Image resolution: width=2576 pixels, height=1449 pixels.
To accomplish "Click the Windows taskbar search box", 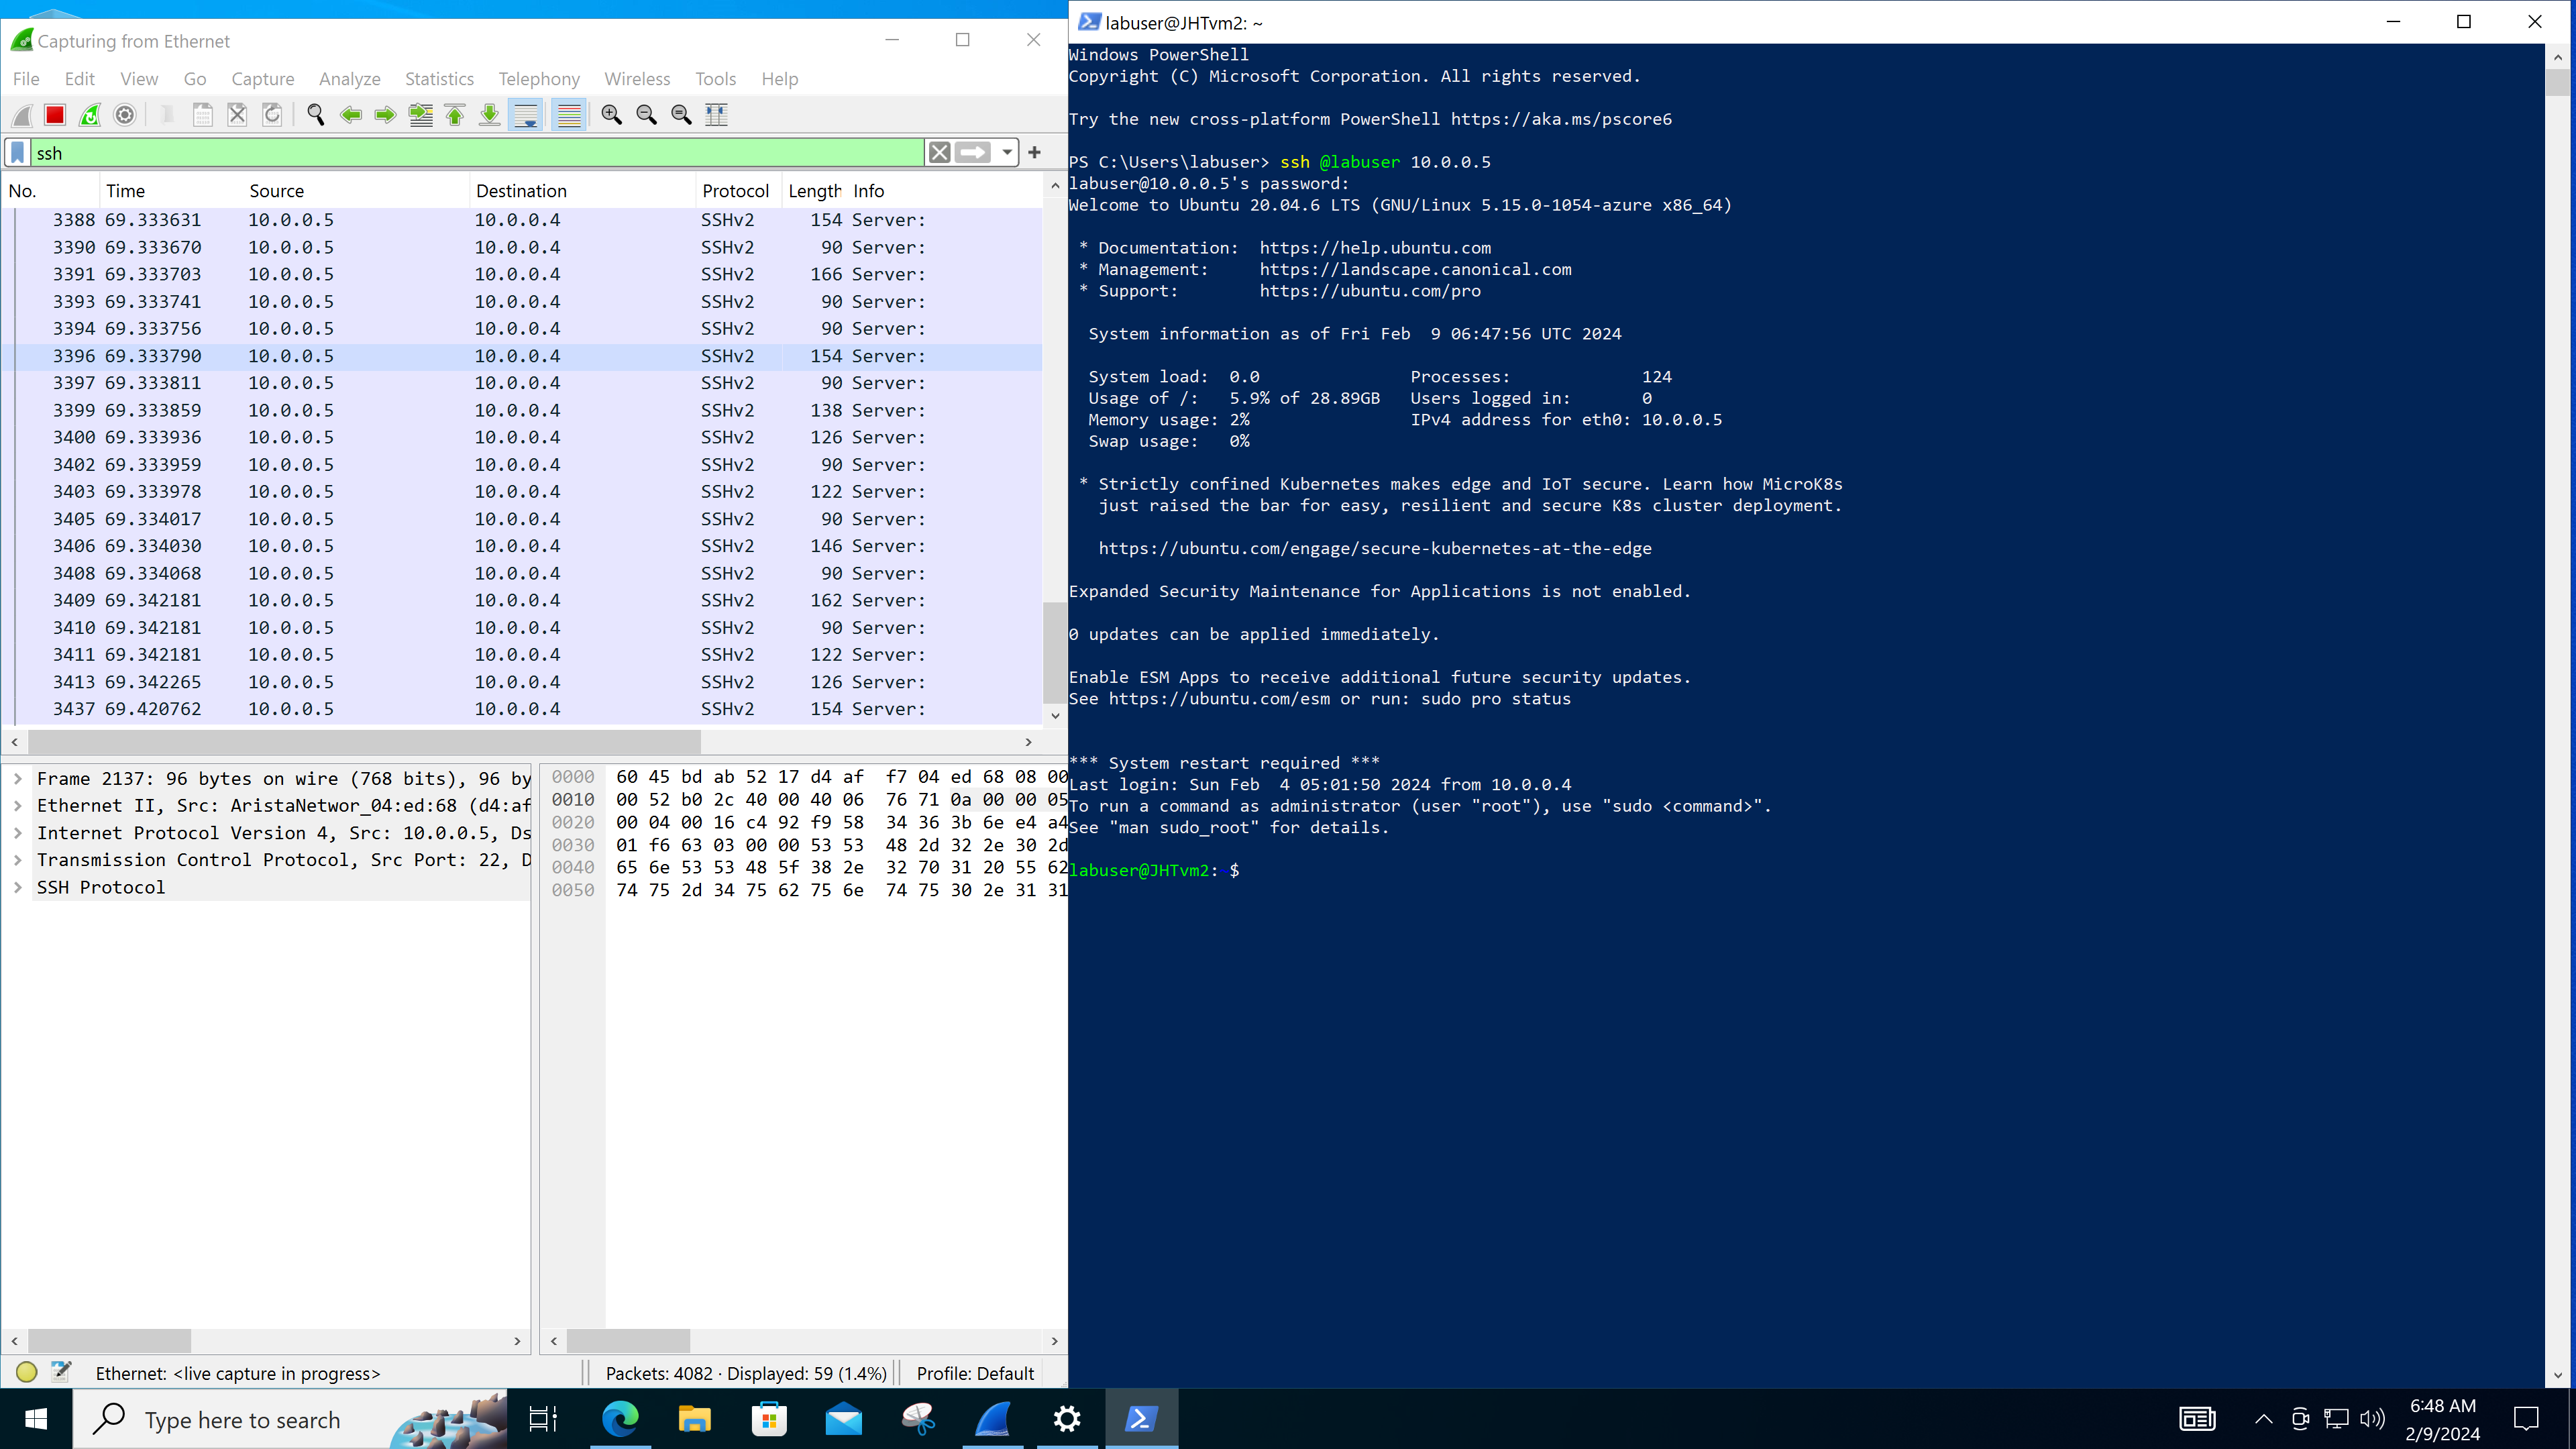I will tap(290, 1418).
